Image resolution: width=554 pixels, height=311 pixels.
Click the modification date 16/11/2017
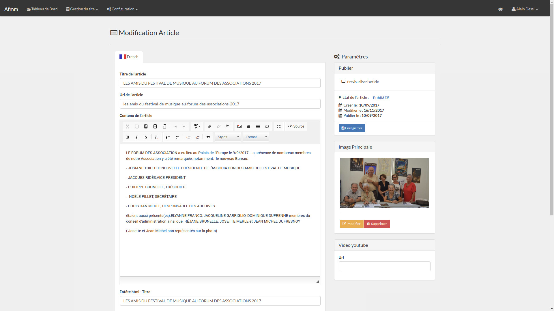(x=374, y=110)
